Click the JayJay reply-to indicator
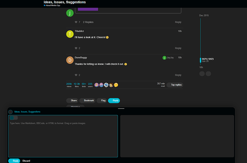The image size is (247, 163). tap(168, 58)
